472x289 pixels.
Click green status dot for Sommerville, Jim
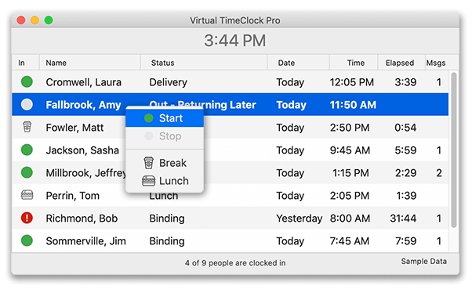tap(27, 240)
